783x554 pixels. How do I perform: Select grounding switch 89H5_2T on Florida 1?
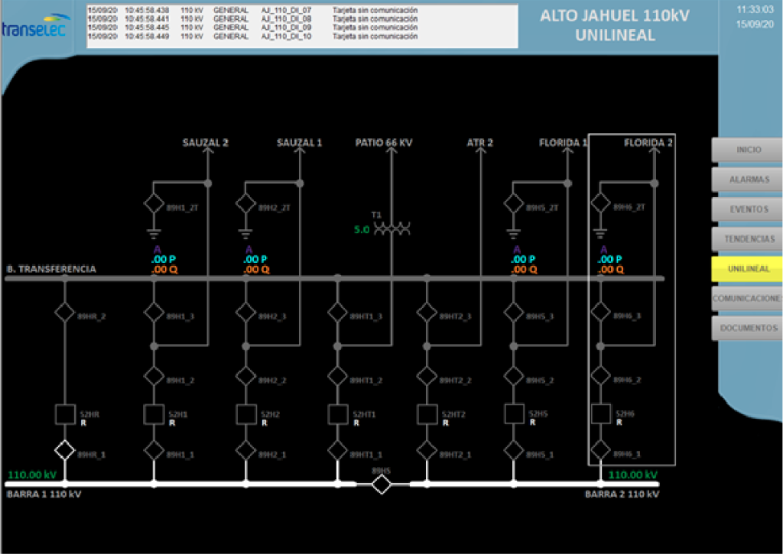(x=513, y=203)
